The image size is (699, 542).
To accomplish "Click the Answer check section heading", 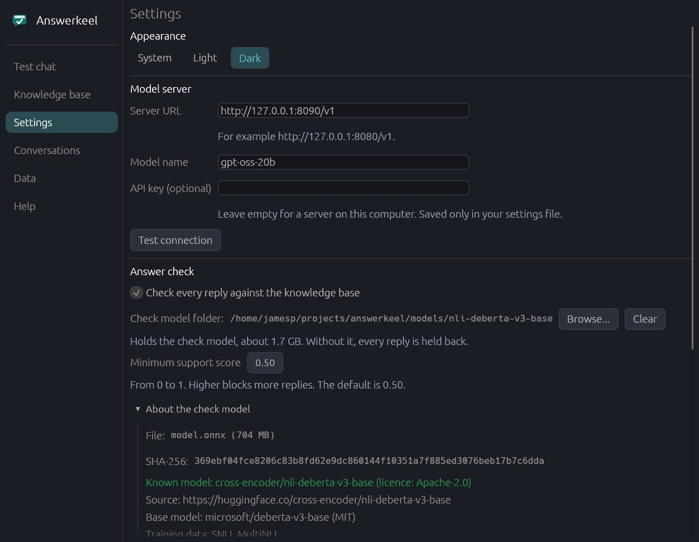I will coord(162,271).
